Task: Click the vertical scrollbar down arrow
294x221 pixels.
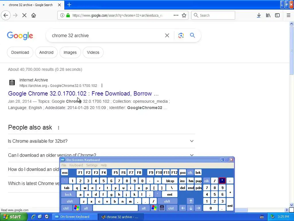Action: [x=291, y=205]
